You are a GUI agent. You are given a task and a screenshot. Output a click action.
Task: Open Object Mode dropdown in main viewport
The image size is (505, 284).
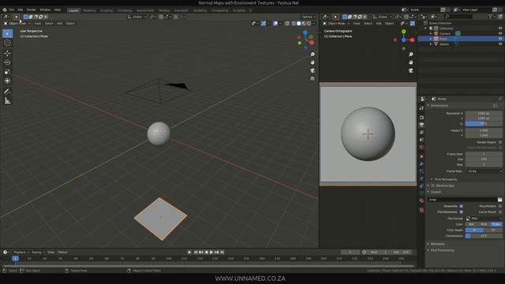pos(17,24)
